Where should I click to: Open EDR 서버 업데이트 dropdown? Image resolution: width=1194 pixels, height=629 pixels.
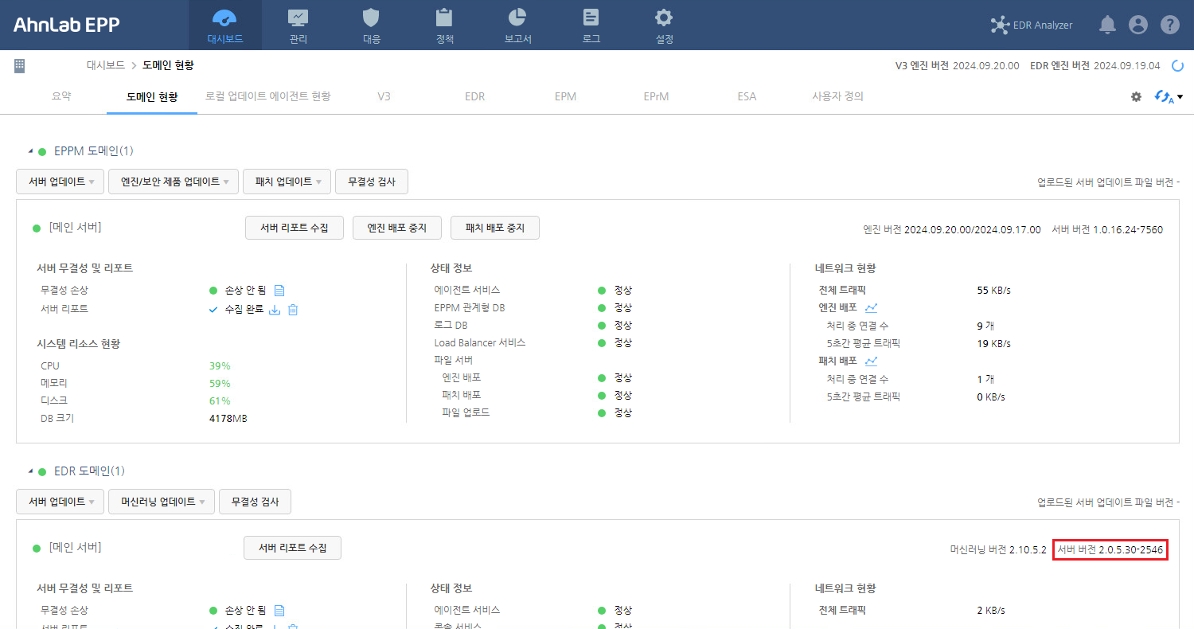(x=60, y=502)
